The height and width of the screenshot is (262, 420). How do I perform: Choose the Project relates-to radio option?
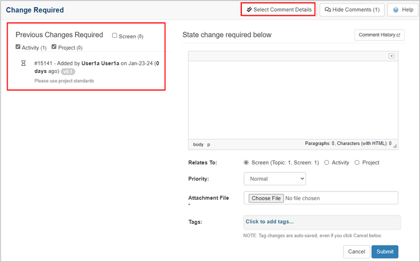pos(356,162)
